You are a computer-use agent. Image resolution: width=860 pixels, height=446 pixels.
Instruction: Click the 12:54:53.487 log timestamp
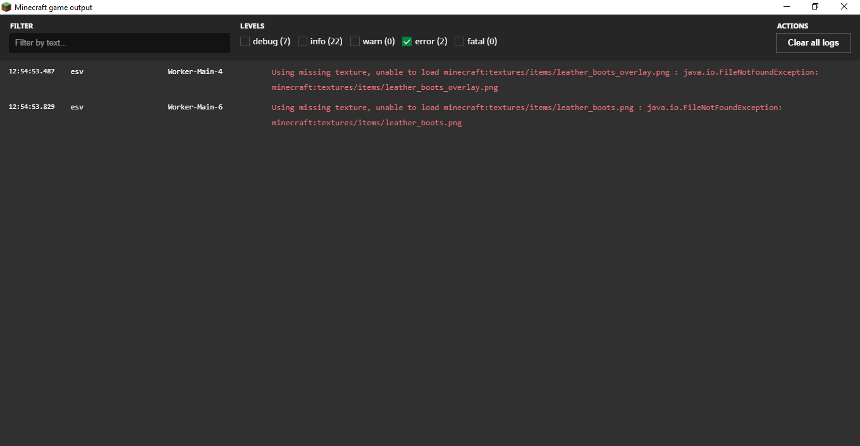pyautogui.click(x=32, y=71)
